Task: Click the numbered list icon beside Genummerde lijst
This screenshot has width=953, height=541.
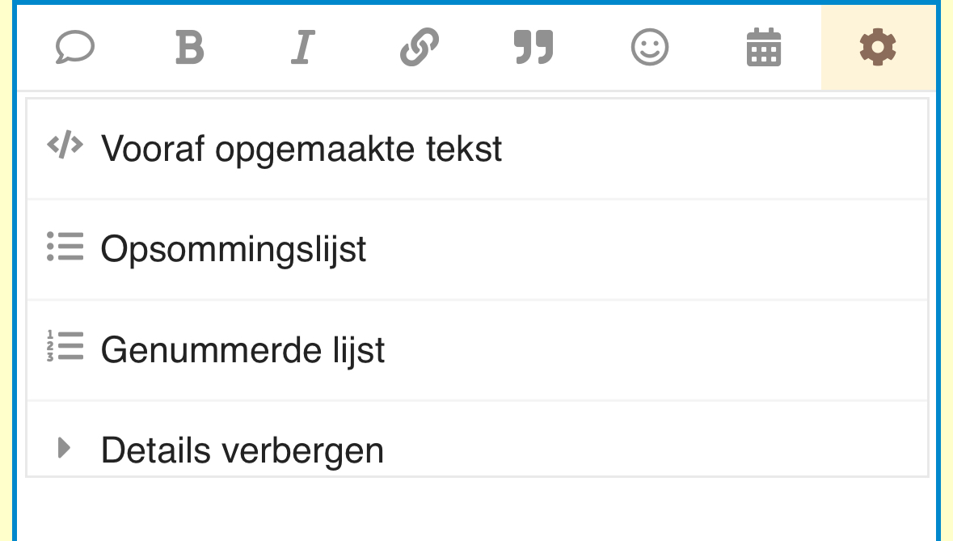Action: click(x=65, y=346)
